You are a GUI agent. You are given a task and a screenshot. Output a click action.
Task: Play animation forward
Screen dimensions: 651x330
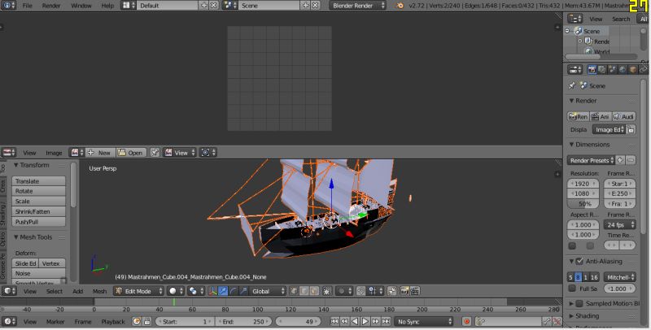pos(365,321)
